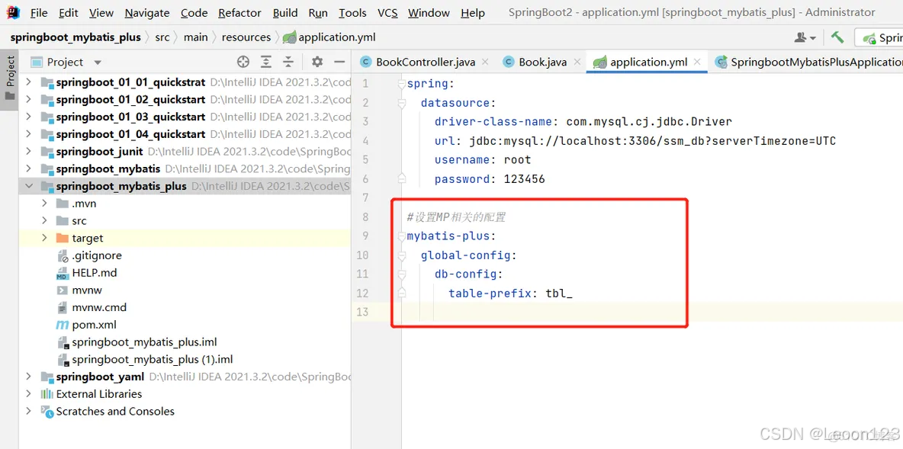Click application.yml breadcrumb
903x449 pixels.
pos(330,37)
